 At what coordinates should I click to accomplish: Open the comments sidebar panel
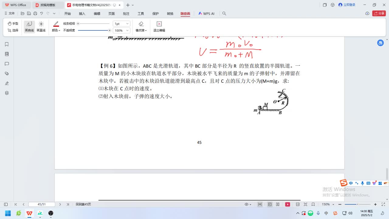(7, 64)
